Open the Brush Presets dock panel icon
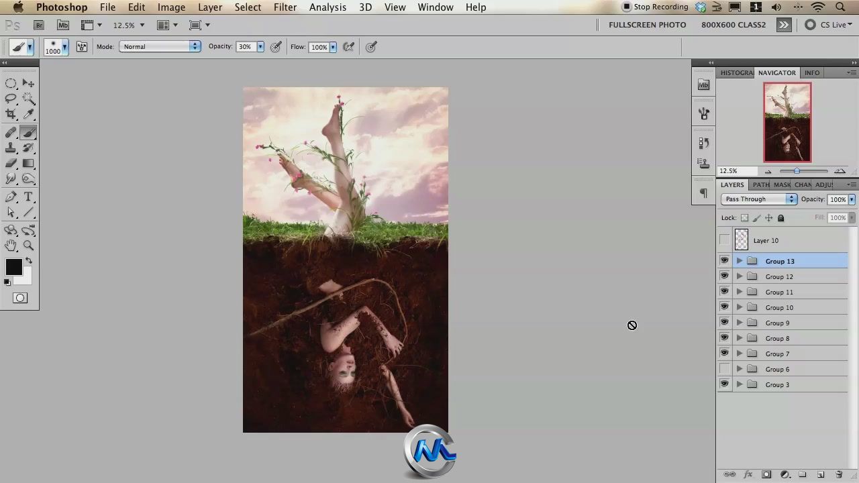 tap(703, 114)
